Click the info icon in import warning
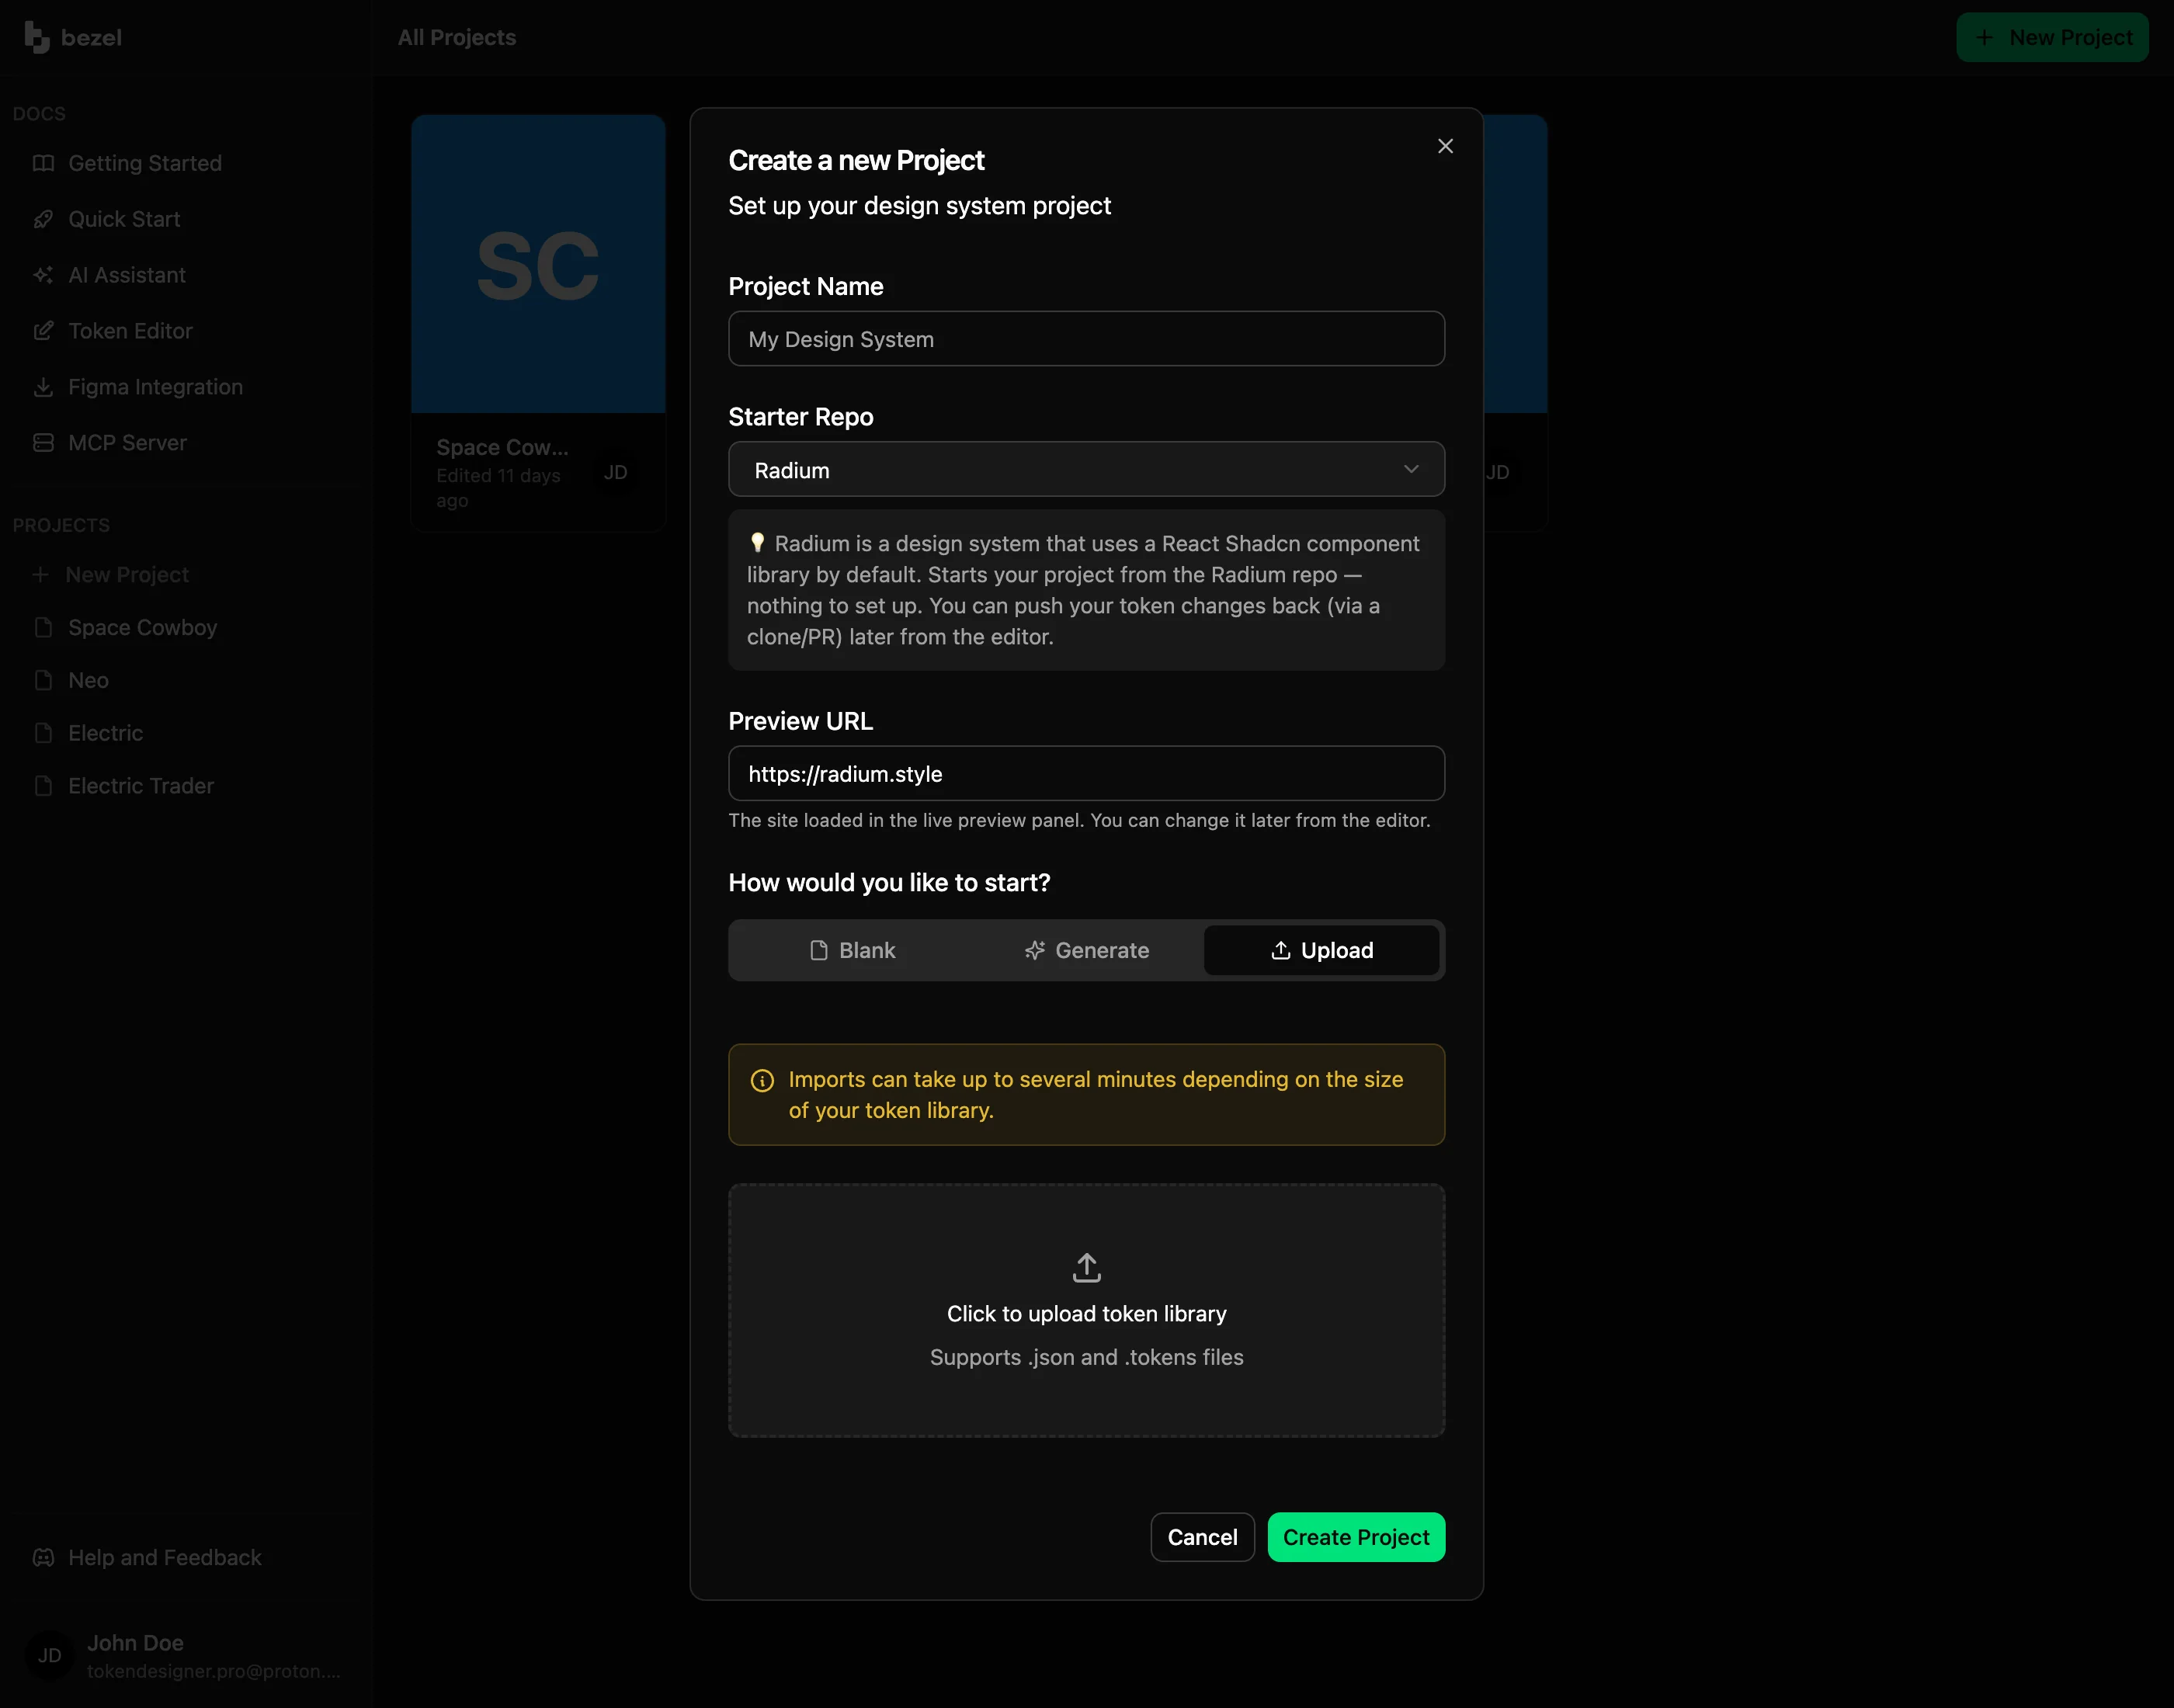Image resolution: width=2174 pixels, height=1708 pixels. (x=762, y=1080)
